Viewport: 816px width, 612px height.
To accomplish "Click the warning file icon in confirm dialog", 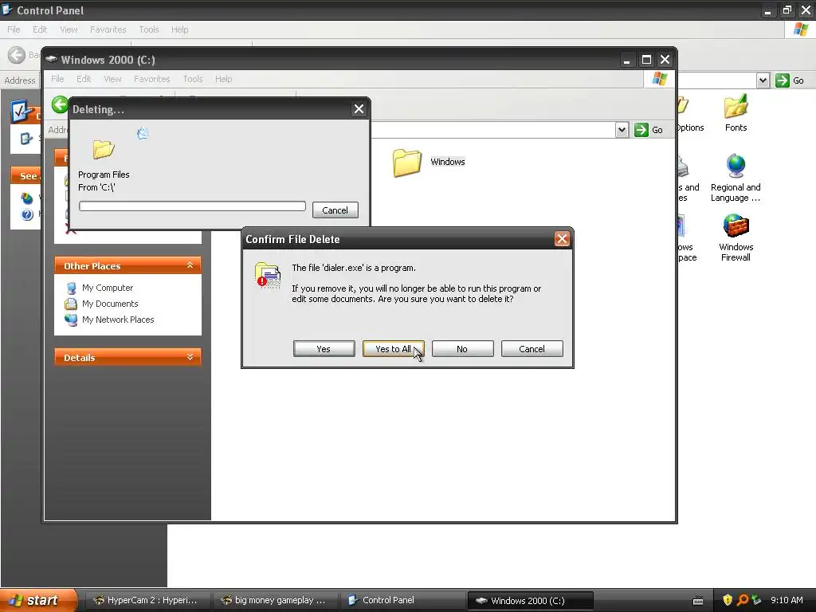I will coord(268,275).
